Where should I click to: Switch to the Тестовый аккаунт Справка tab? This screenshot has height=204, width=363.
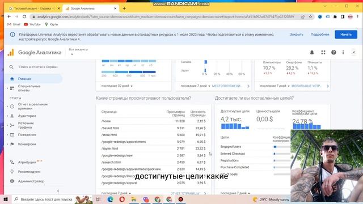tap(34, 8)
